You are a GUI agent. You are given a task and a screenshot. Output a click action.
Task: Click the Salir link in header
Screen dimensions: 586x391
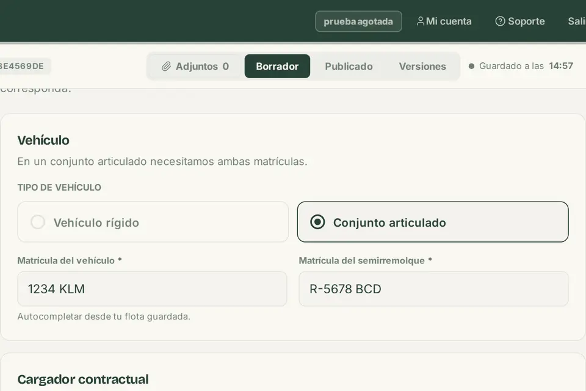577,21
